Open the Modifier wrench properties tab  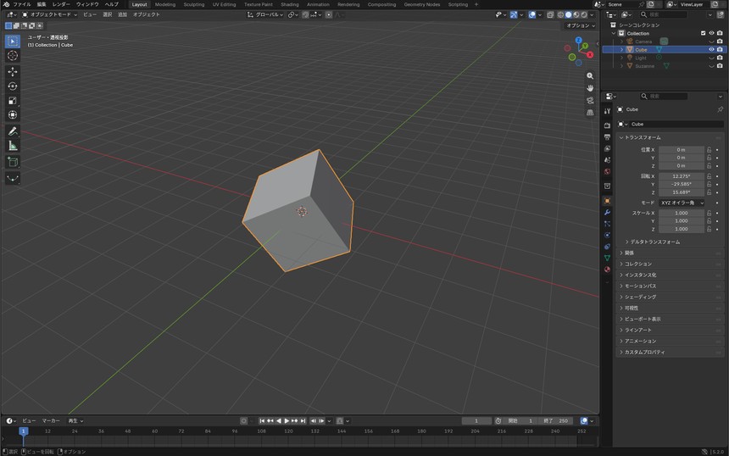(x=607, y=213)
